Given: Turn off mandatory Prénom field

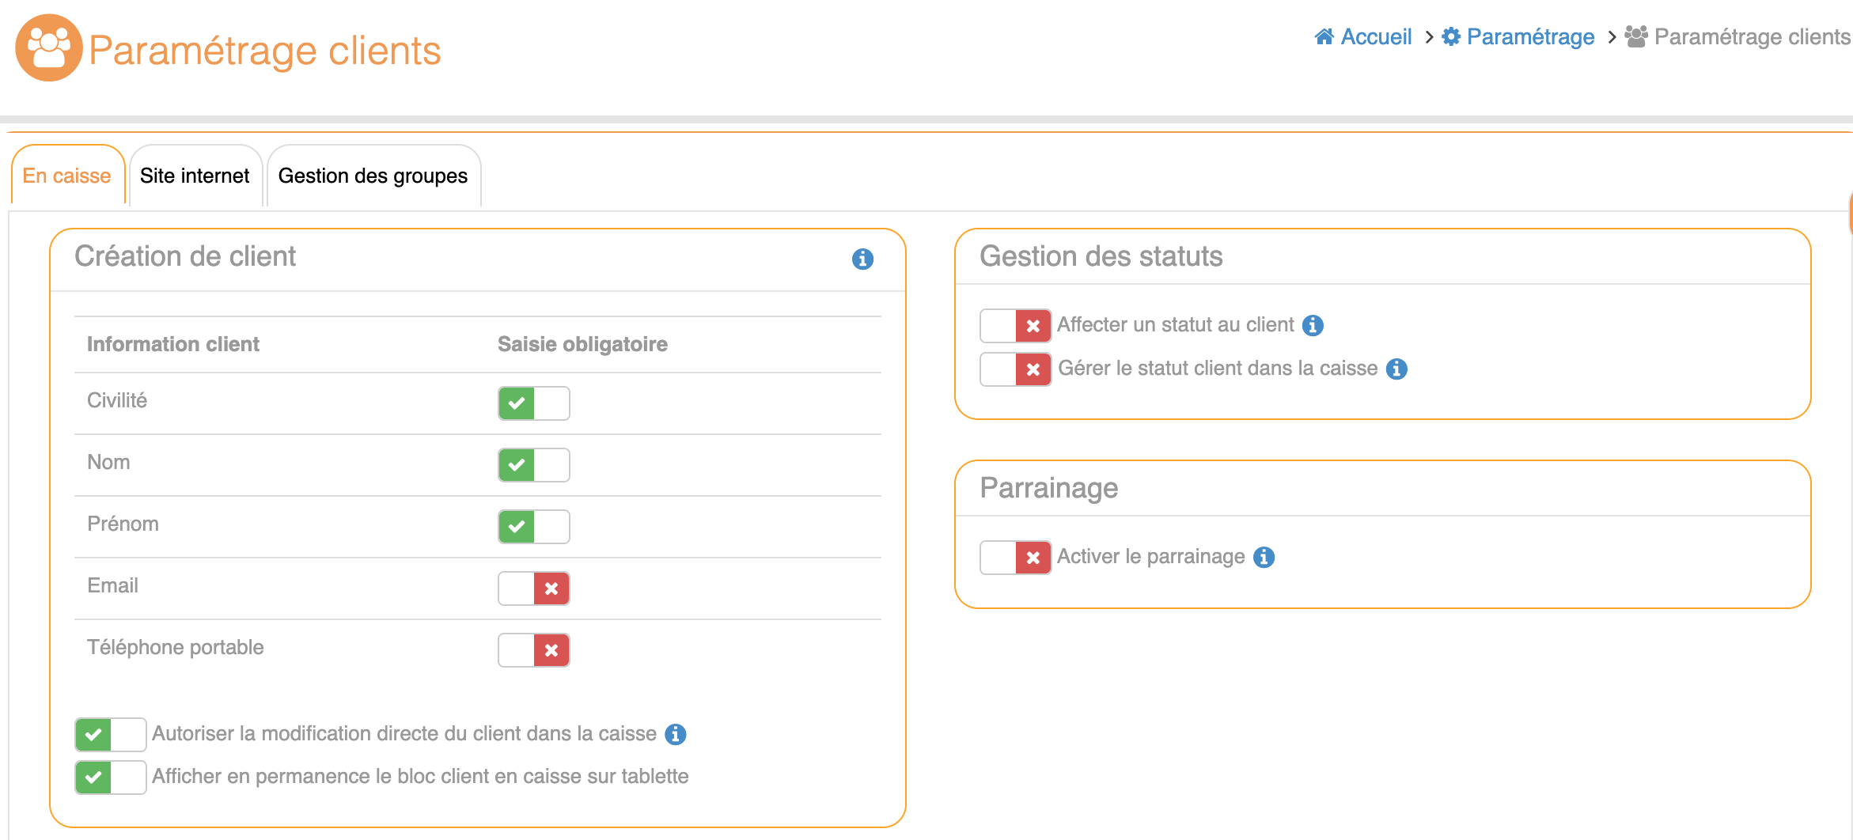Looking at the screenshot, I should point(533,527).
